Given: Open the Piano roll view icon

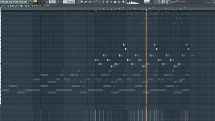Looking at the screenshot, I should point(86,2).
